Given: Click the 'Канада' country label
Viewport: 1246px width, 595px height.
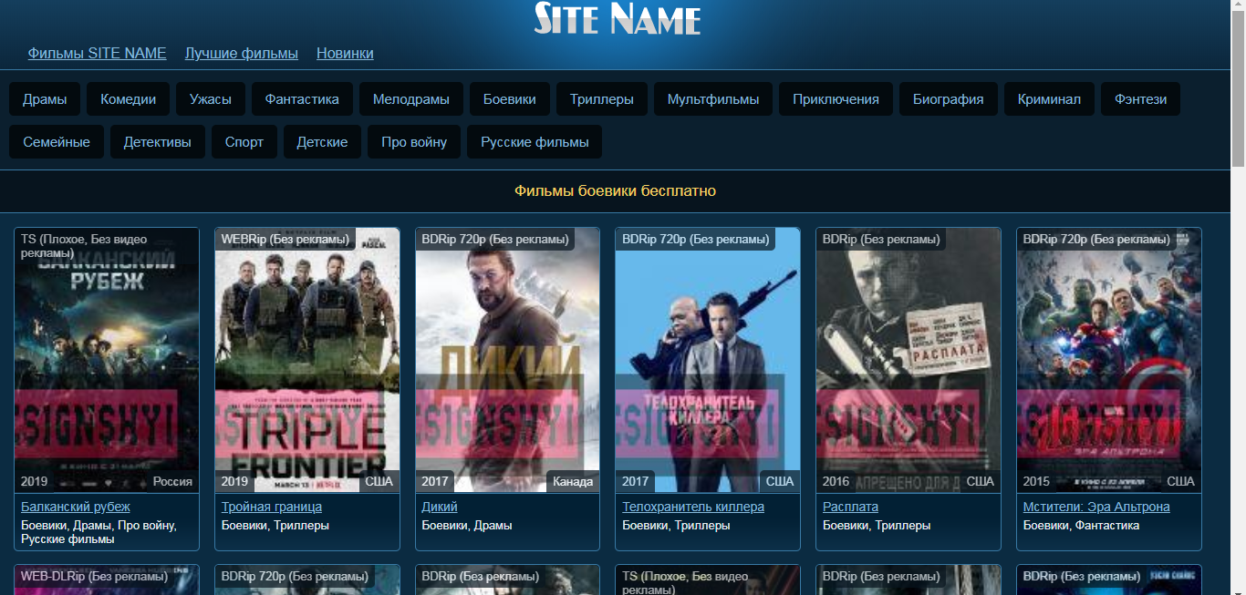Looking at the screenshot, I should click(x=573, y=481).
